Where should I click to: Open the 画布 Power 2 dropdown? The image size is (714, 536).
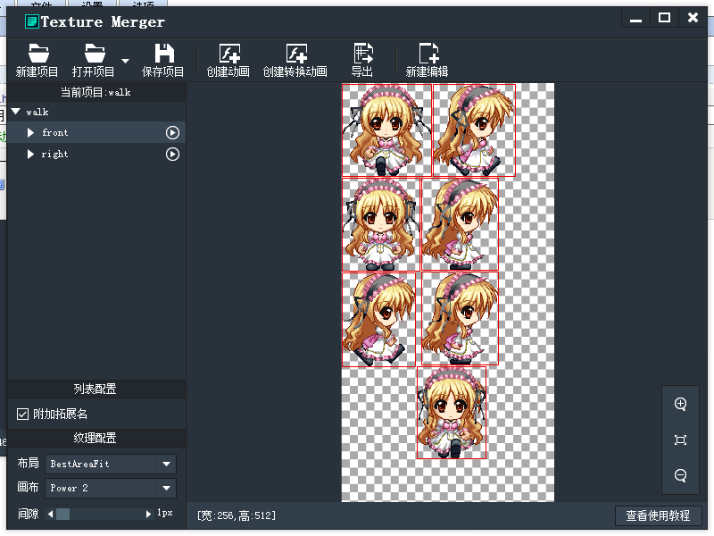pos(111,488)
